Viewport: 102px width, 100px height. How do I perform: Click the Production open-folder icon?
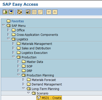[x=19, y=57]
